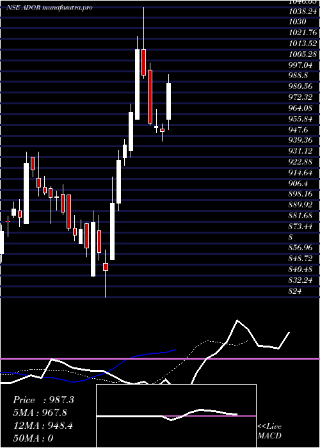Select the 922.88 price axis label
Image resolution: width=320 pixels, height=448 pixels.
click(x=301, y=162)
